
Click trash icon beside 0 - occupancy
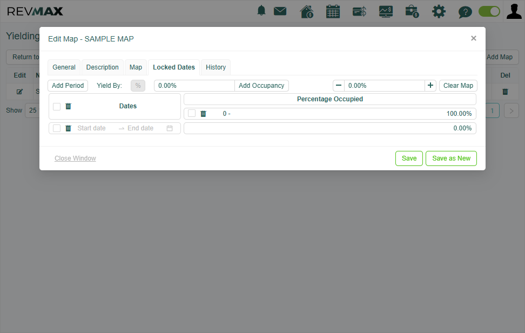pos(203,114)
